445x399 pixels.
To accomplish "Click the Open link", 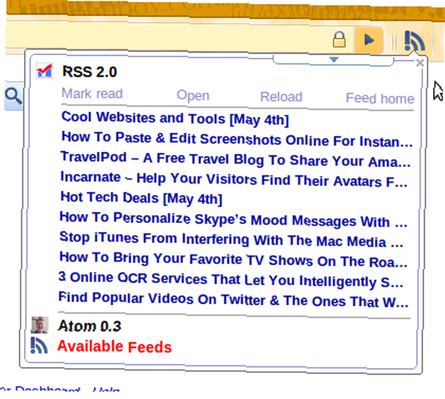I will (x=193, y=96).
